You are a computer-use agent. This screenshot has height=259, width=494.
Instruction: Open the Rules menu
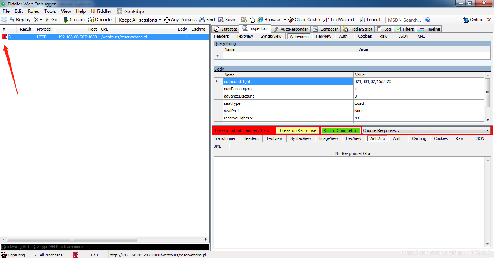tap(33, 11)
